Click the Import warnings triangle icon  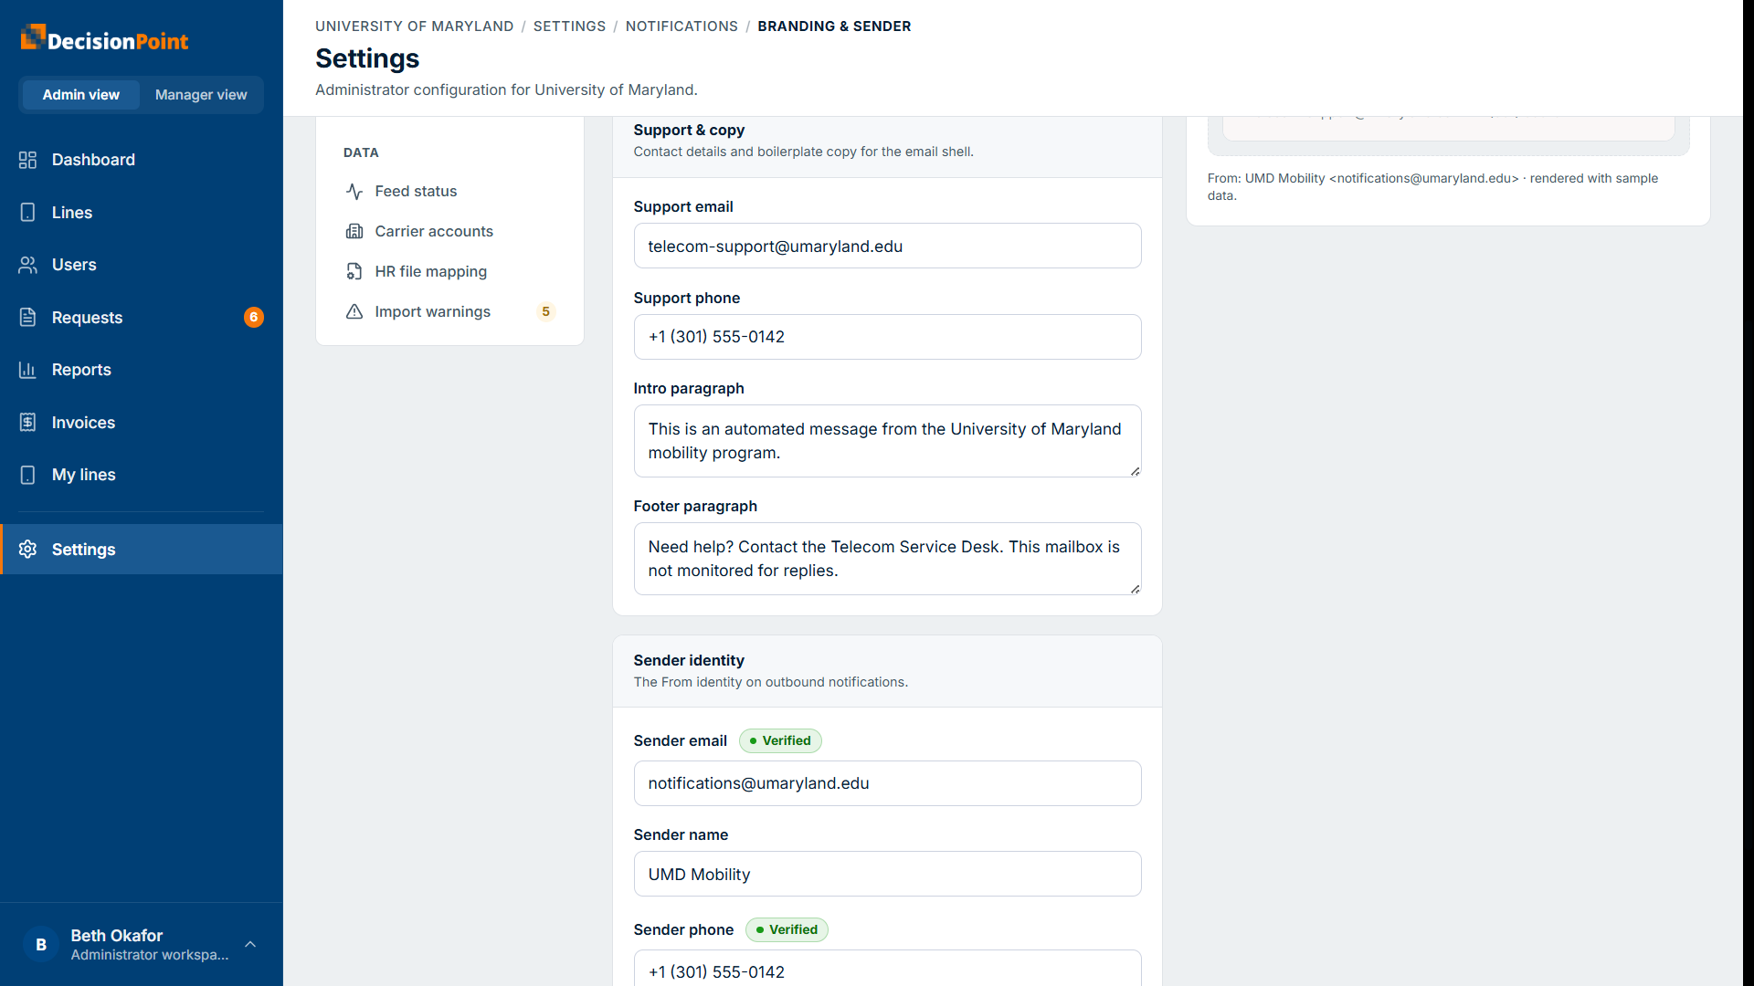[x=354, y=311]
